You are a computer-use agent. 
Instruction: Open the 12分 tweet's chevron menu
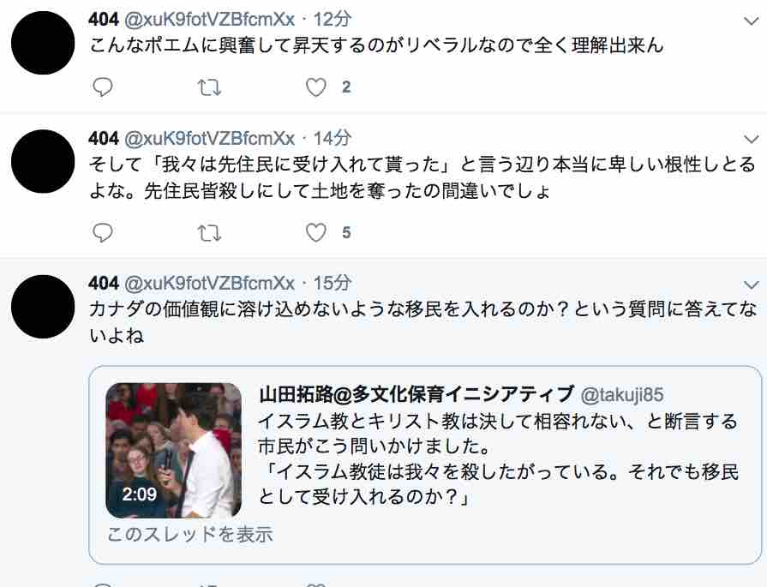pos(751,21)
